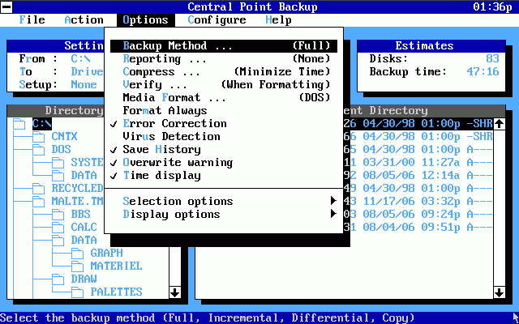Open the Media Format setting

pyautogui.click(x=224, y=98)
